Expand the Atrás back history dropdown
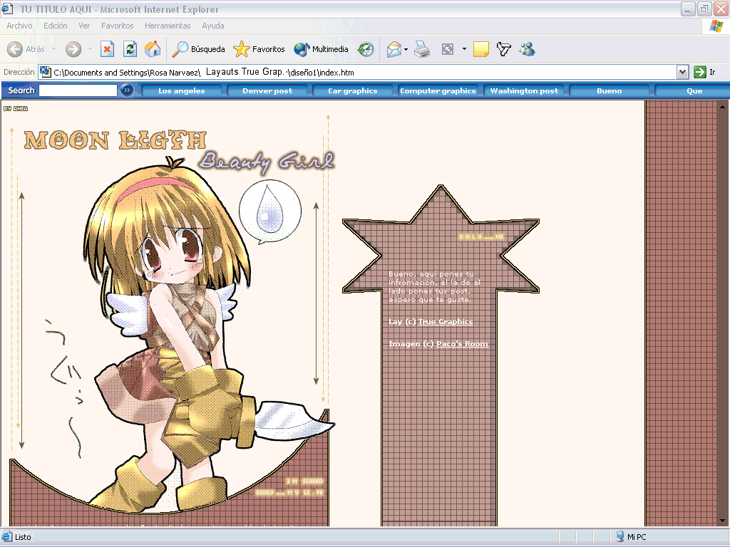 tap(53, 49)
